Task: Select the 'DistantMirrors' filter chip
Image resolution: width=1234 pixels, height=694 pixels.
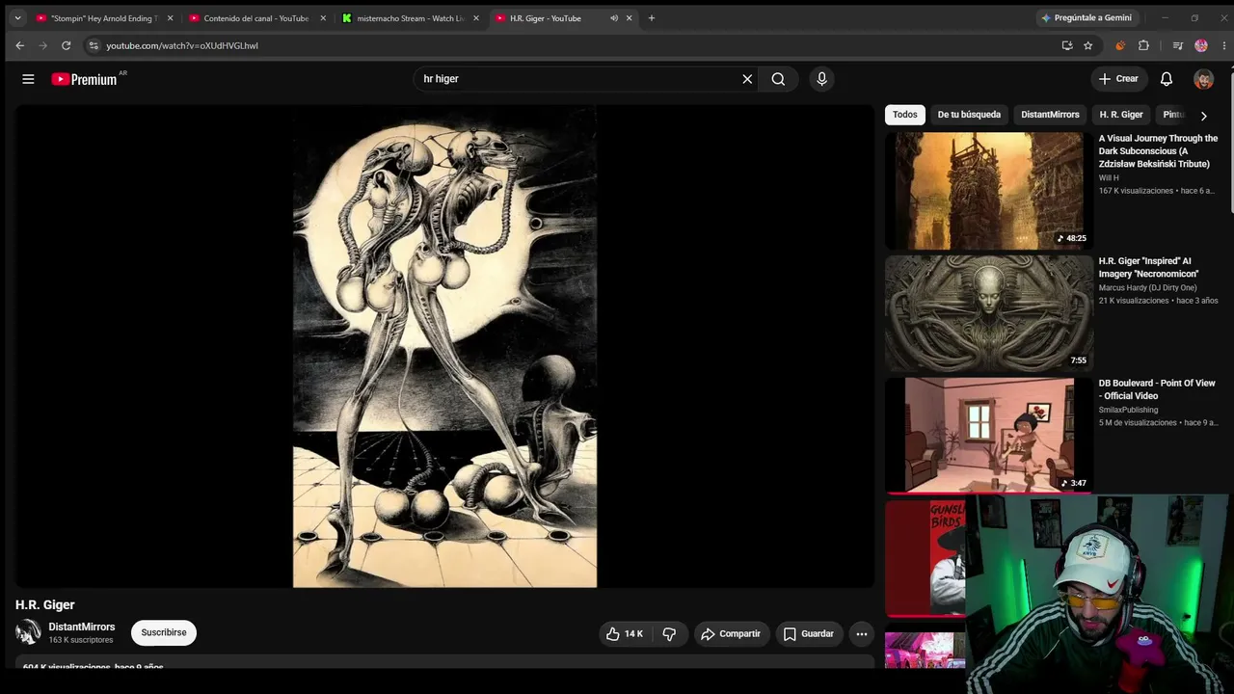Action: click(x=1050, y=115)
